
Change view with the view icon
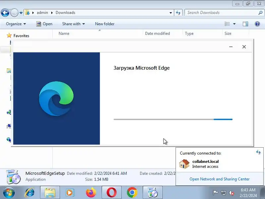(227, 24)
